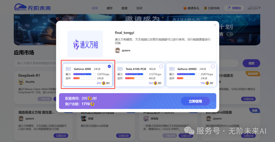Open the 应用 tab

click(x=95, y=8)
